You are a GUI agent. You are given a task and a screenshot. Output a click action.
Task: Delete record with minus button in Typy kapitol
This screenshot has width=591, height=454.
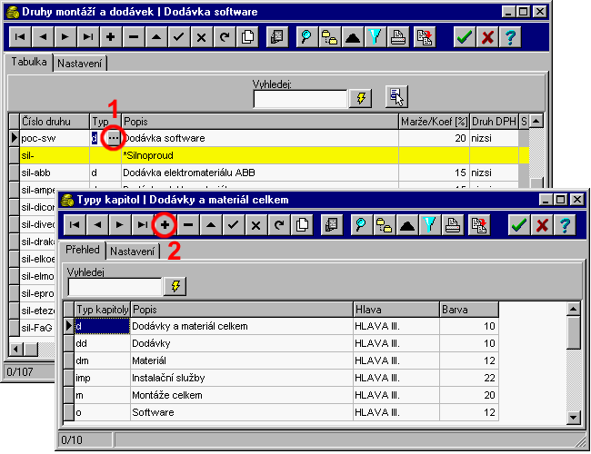pos(188,224)
